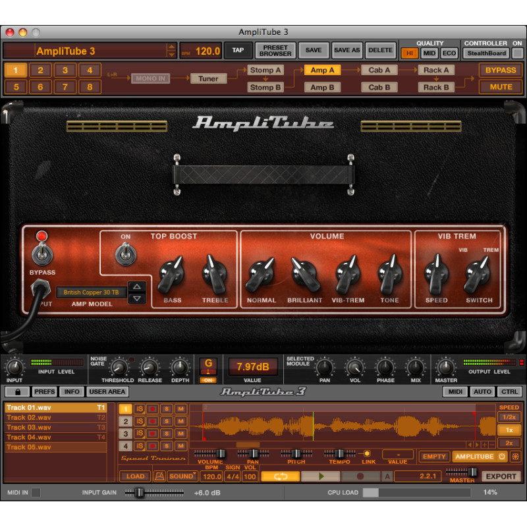This screenshot has height=527, width=527.
Task: Start playback with the play arrow
Action: (321, 476)
